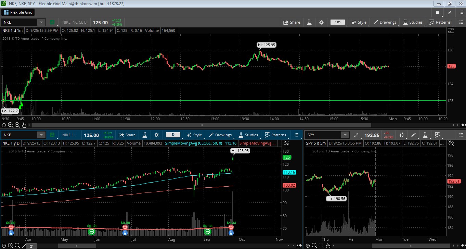Image resolution: width=466 pixels, height=249 pixels.
Task: Toggle the 1m timeframe button on top chart
Action: coord(337,22)
